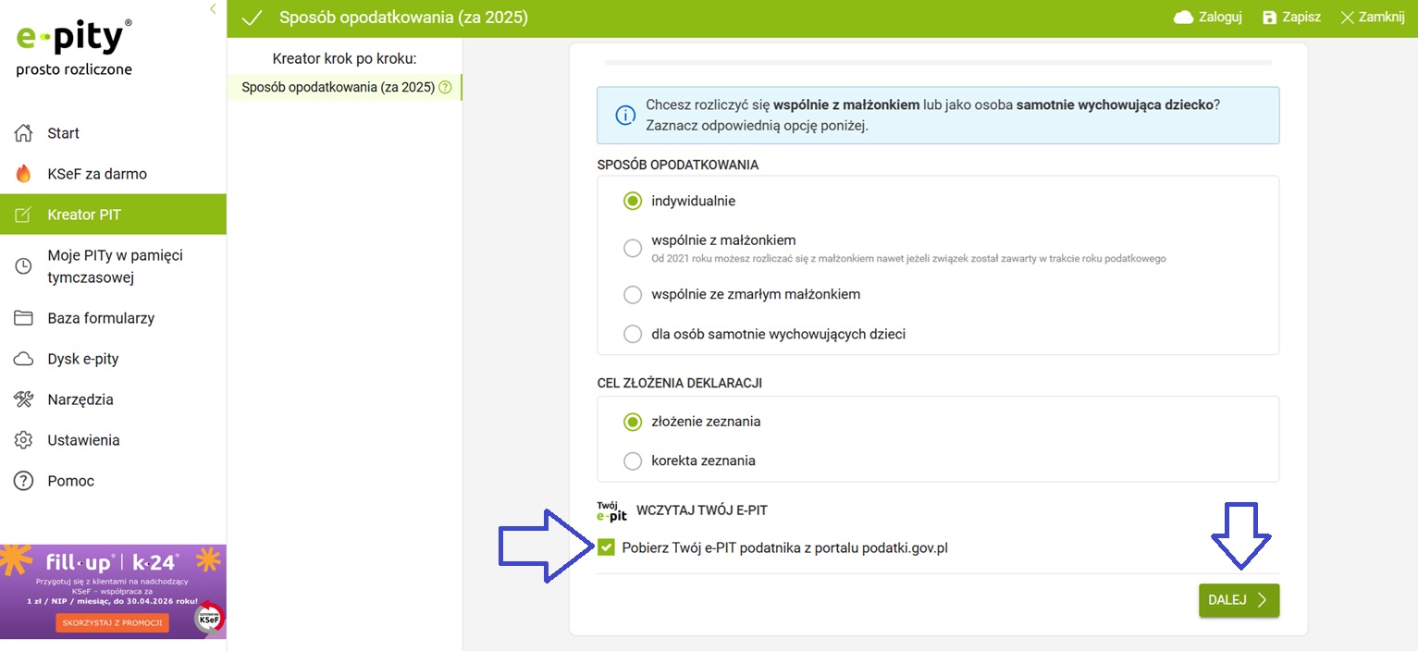Image resolution: width=1418 pixels, height=651 pixels.
Task: Click the Pomoc question mark icon
Action: pos(24,481)
